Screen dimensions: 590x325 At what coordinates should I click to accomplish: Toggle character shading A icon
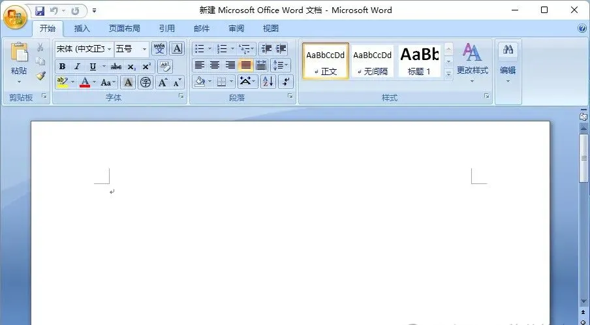[x=128, y=82]
